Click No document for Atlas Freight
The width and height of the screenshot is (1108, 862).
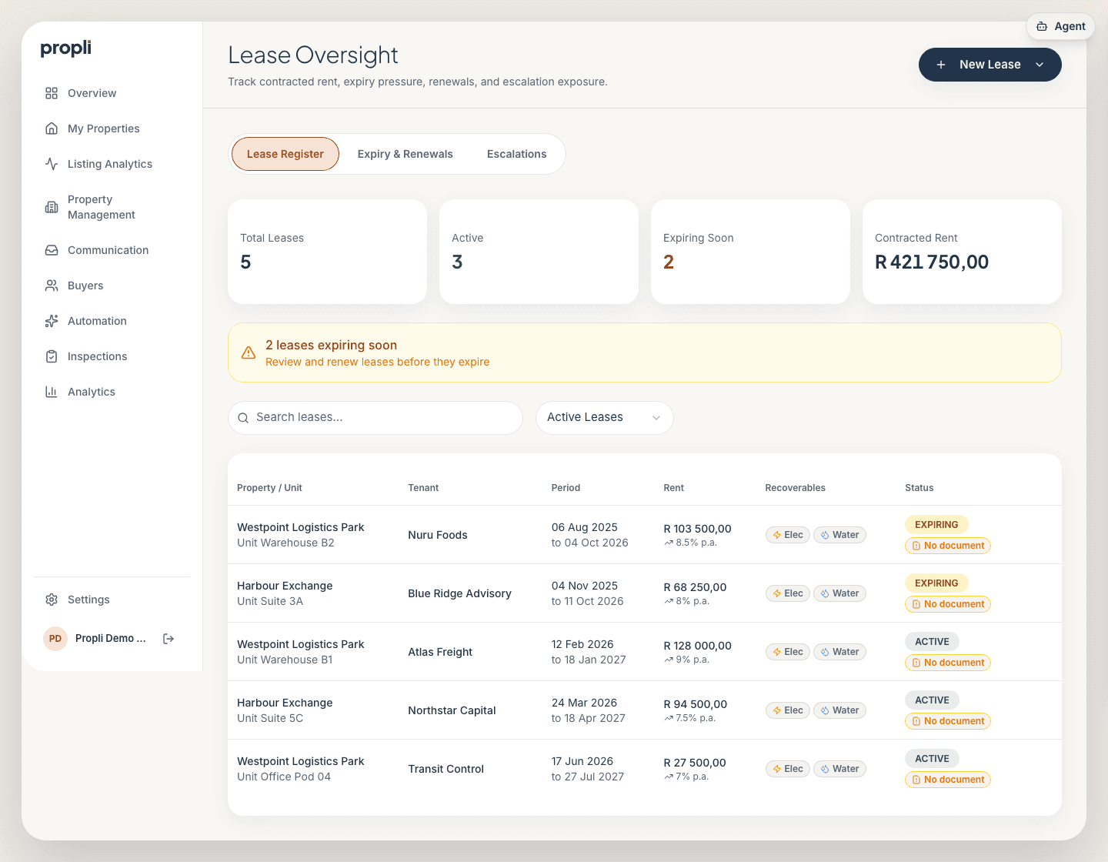tap(948, 663)
